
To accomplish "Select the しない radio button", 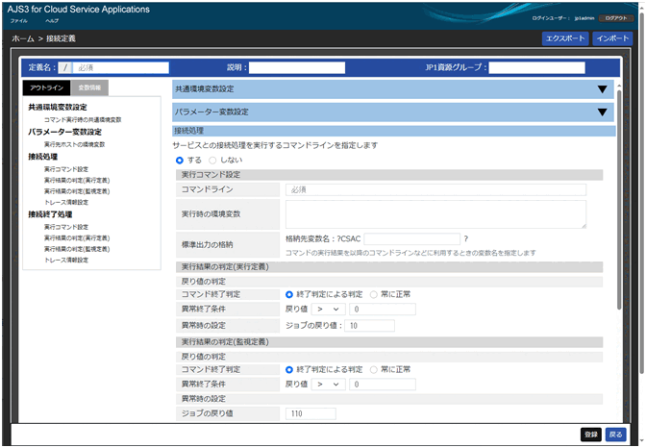I will click(x=213, y=161).
